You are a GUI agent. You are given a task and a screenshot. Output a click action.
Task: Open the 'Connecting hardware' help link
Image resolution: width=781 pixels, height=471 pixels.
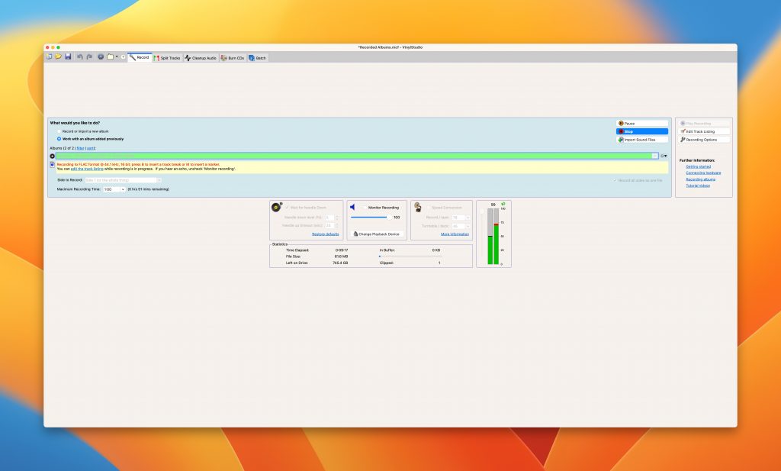[703, 173]
